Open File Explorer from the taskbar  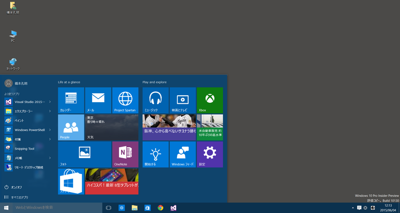pos(134,208)
